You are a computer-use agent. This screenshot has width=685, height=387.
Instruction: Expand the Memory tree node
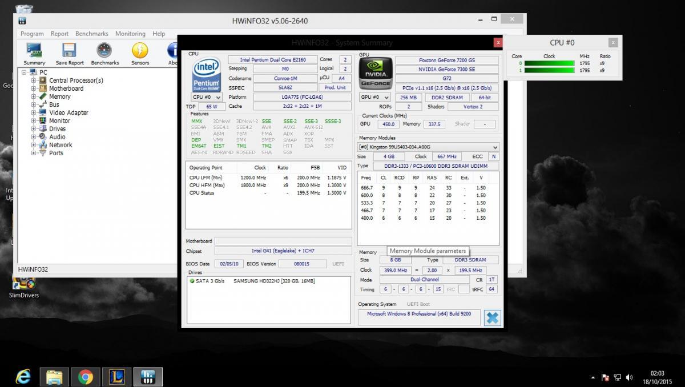(x=34, y=96)
